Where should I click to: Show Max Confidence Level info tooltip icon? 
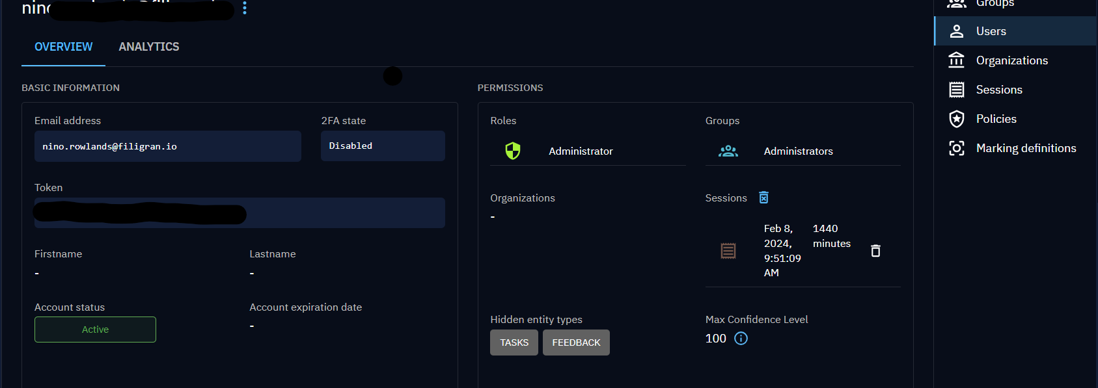pos(741,339)
